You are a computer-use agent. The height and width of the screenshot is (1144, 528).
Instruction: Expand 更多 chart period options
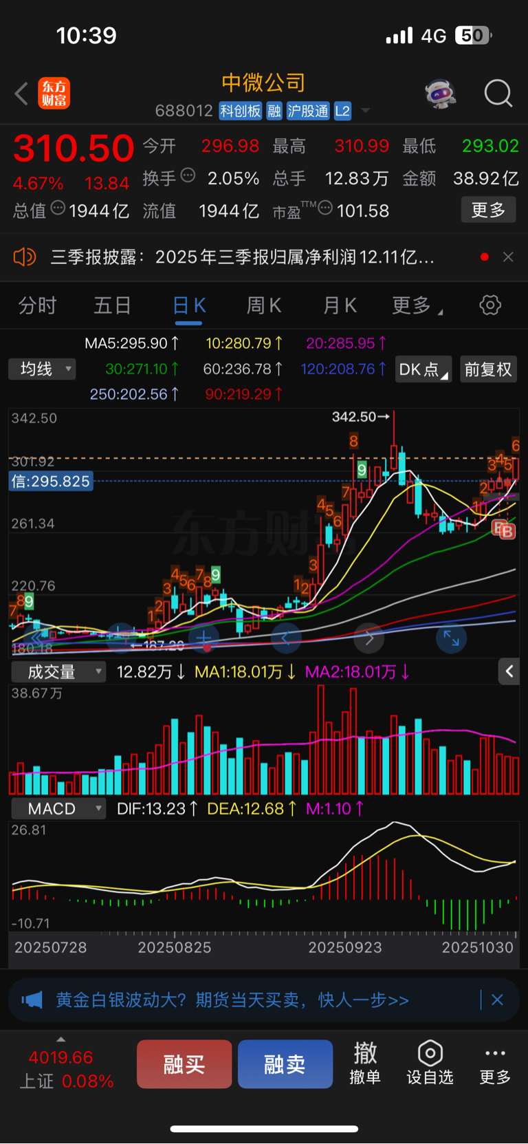click(x=417, y=305)
